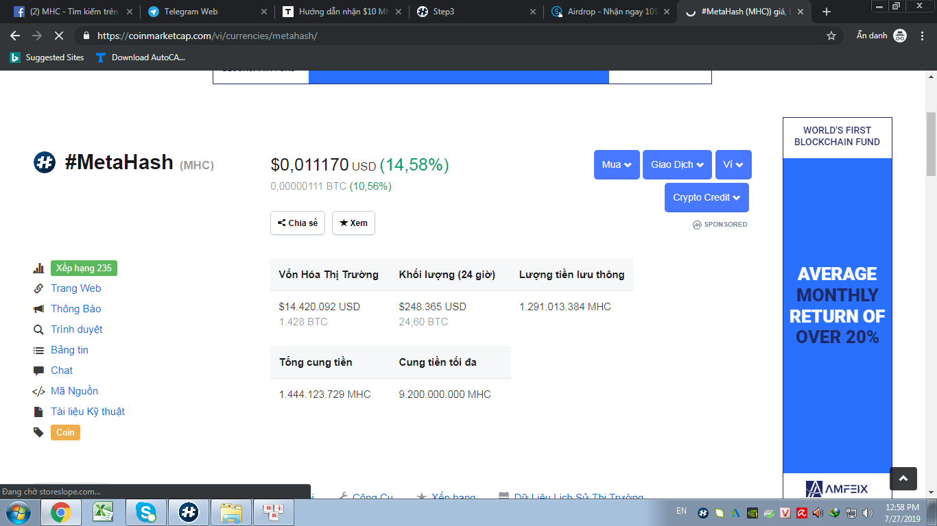This screenshot has width=937, height=526.
Task: Click the market cap value $14.420.092 USD
Action: pos(319,307)
